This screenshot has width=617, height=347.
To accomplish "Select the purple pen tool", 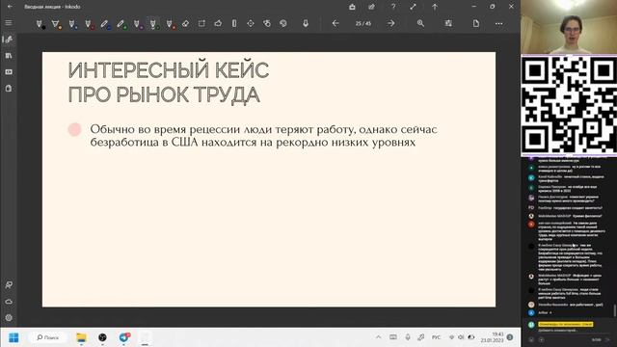I will tap(137, 24).
